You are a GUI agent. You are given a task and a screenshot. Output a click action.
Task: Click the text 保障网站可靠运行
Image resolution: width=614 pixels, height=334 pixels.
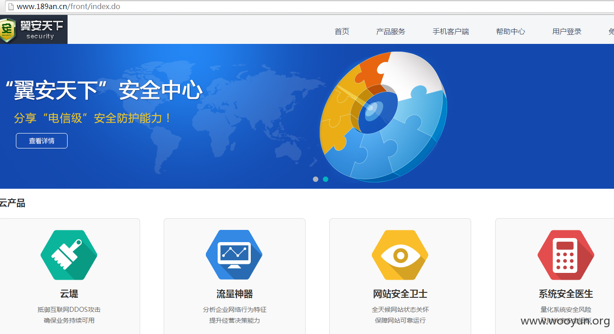coord(400,320)
